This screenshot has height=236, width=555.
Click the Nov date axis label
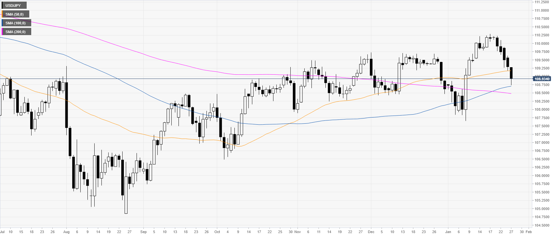tap(298, 232)
